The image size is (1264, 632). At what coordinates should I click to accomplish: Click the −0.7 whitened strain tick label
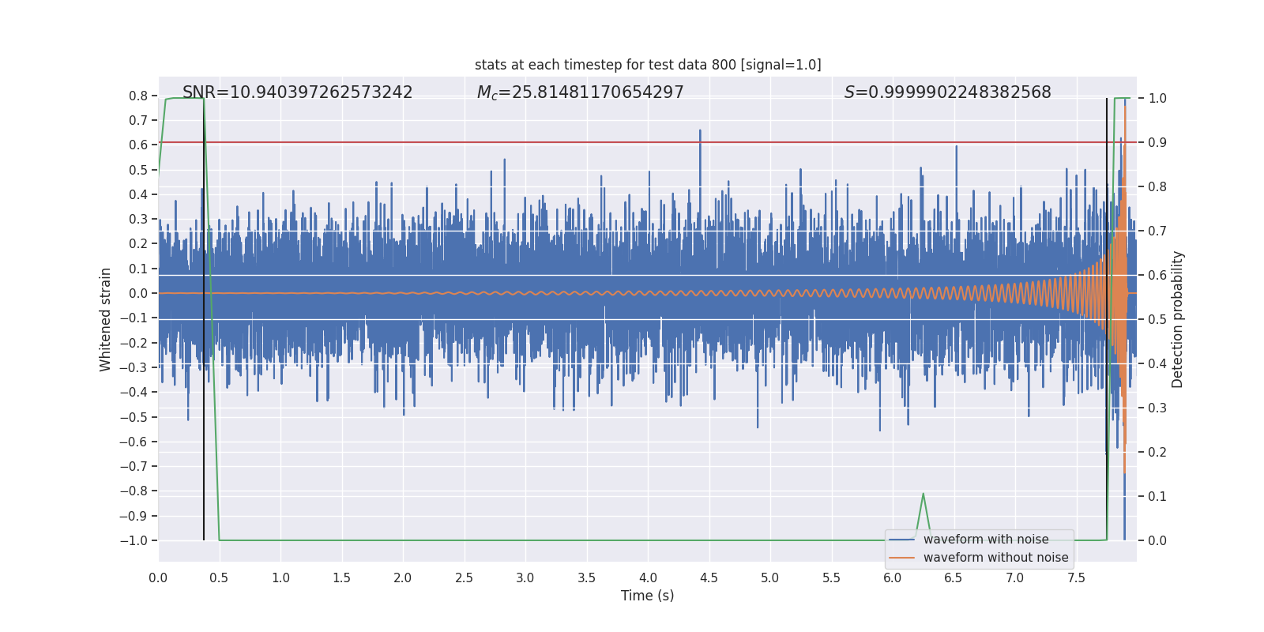click(134, 467)
